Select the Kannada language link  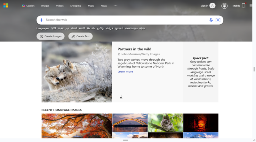pyautogui.click(x=109, y=28)
